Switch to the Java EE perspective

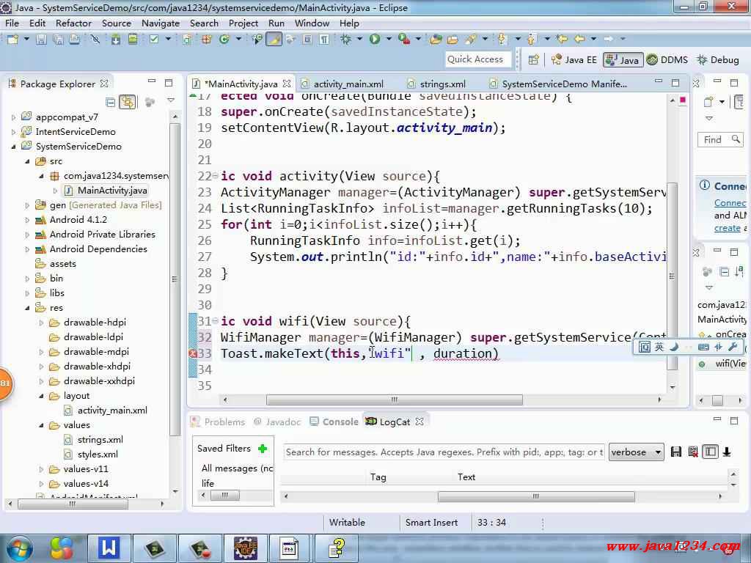(x=574, y=60)
